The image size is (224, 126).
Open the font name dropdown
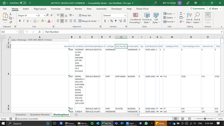click(37, 16)
